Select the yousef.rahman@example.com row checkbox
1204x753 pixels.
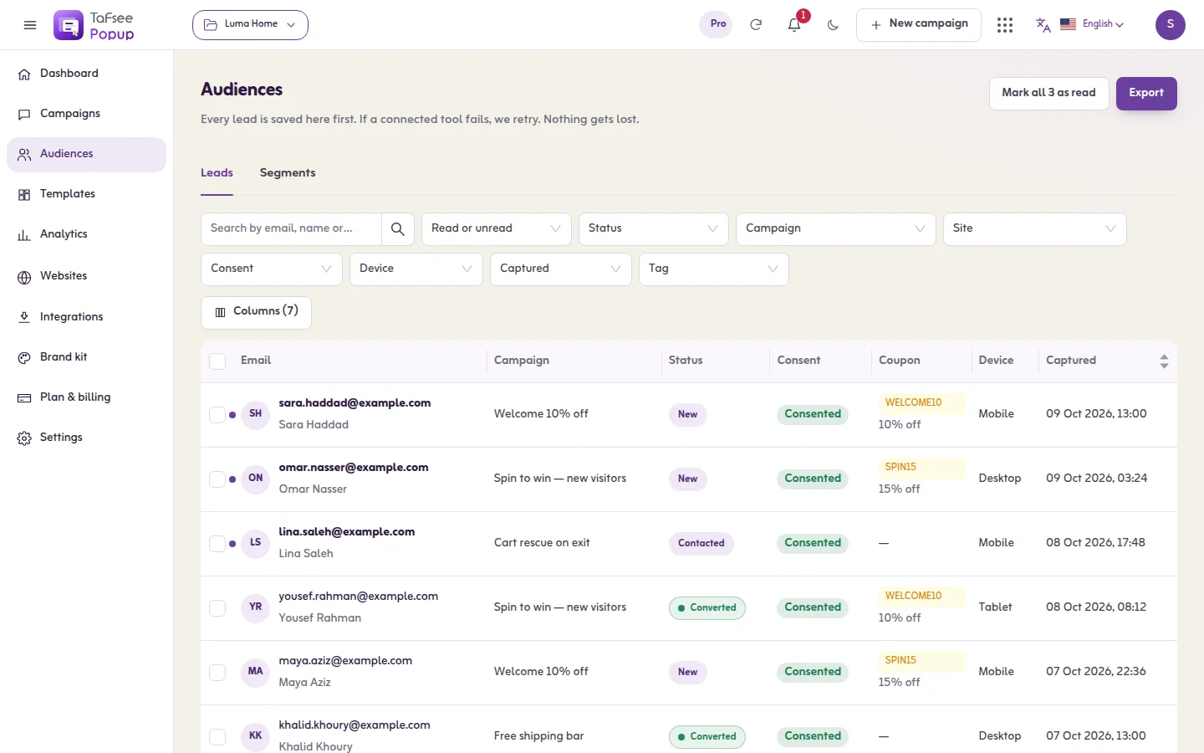point(217,607)
